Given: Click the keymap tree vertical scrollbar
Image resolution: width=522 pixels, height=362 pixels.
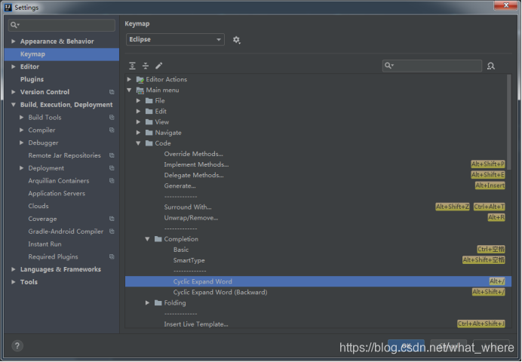Looking at the screenshot, I should (x=508, y=121).
